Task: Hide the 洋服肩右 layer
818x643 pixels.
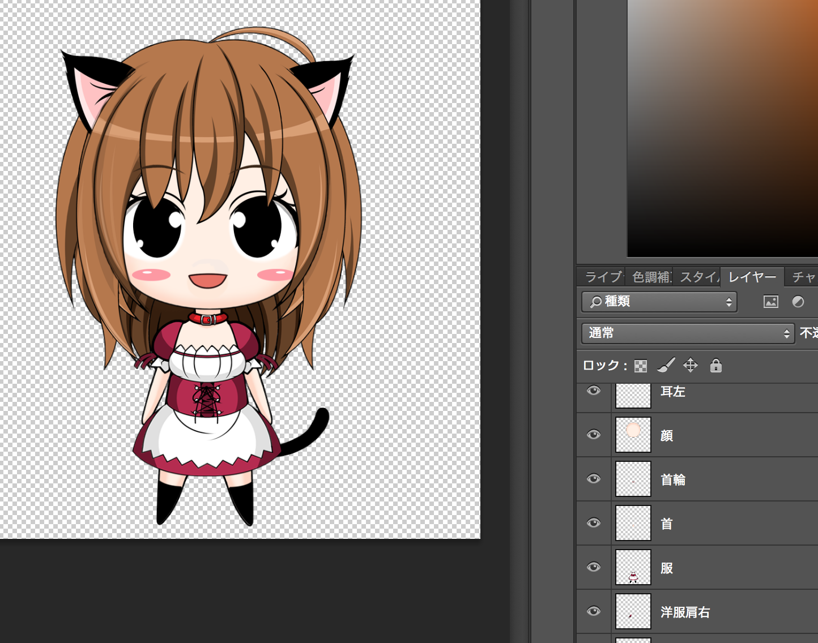Action: (x=594, y=611)
